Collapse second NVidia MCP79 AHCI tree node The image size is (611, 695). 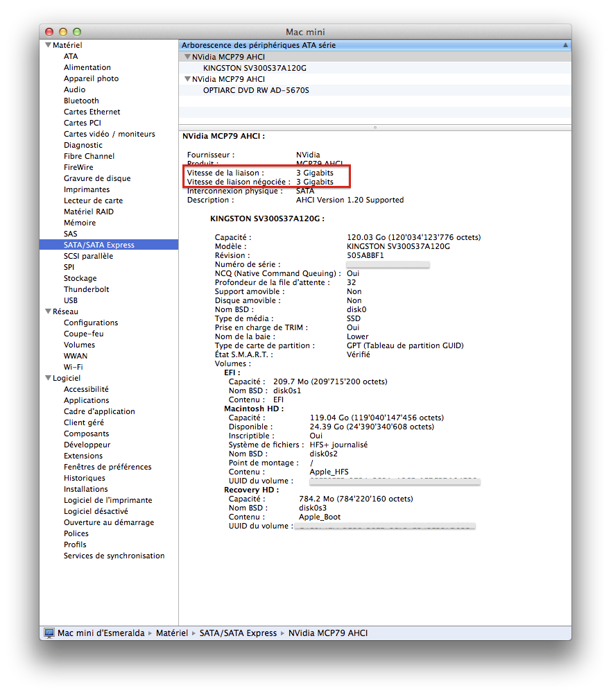coord(187,79)
